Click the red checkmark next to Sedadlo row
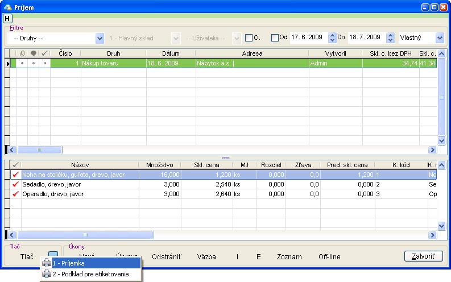The image size is (451, 282). click(15, 185)
